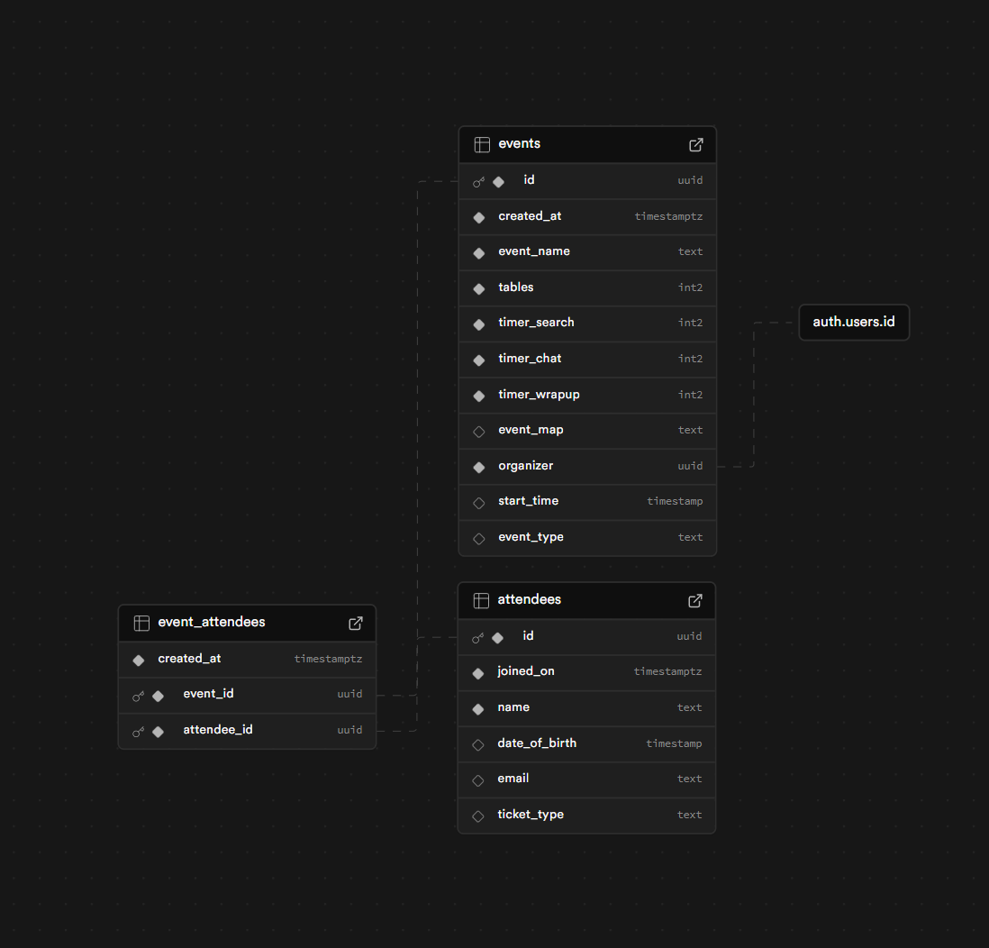Click the hollow diamond next to event_type

click(478, 538)
